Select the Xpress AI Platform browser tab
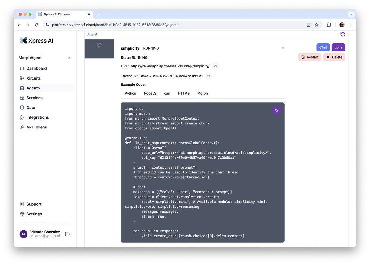370x265 pixels. [64, 14]
